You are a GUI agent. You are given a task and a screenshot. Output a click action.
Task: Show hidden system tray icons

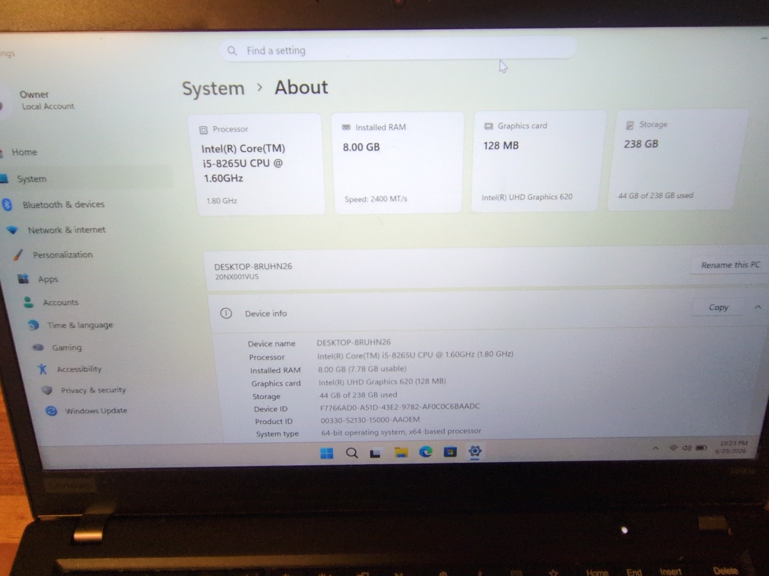coord(656,448)
